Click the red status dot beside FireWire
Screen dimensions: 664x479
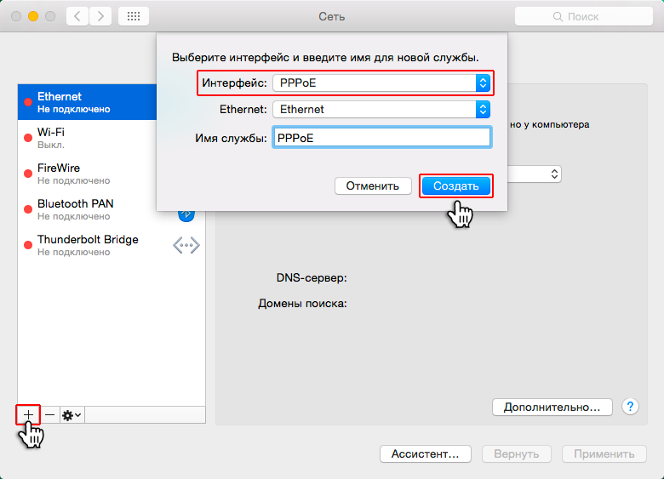tap(28, 174)
